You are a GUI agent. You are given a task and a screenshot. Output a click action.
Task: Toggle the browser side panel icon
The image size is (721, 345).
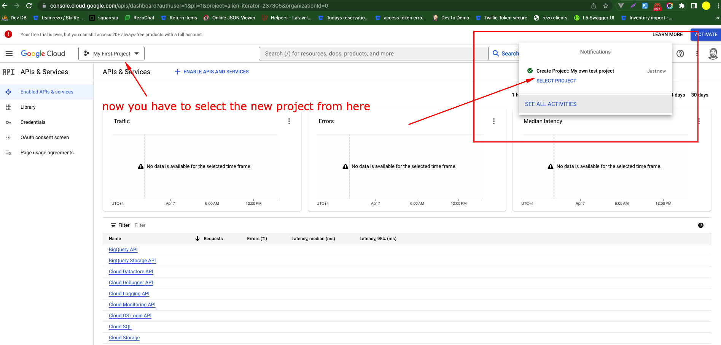[x=694, y=6]
